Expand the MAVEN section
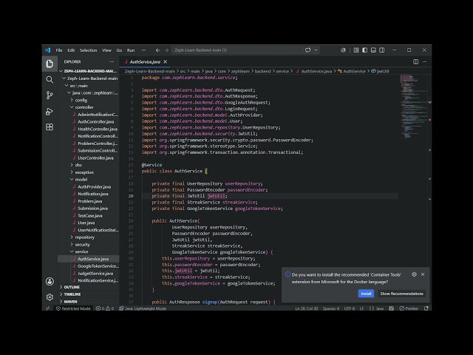The width and height of the screenshot is (473, 355). click(x=89, y=302)
